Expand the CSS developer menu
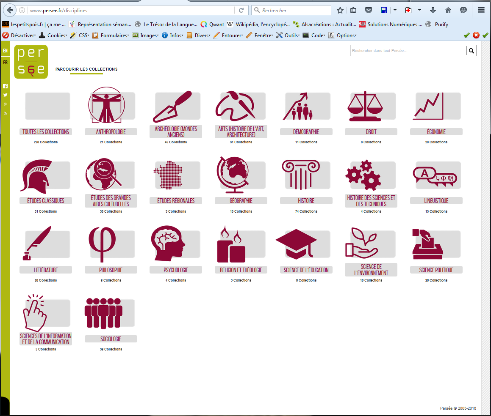 (80, 36)
